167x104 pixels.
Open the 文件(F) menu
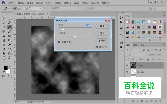12,3
